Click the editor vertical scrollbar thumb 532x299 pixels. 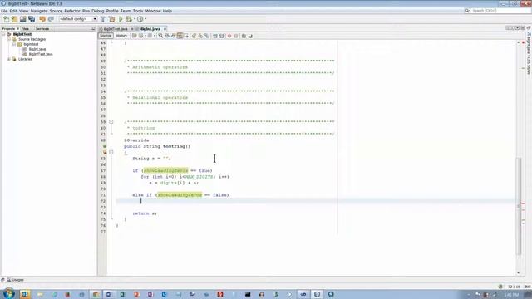[519, 206]
